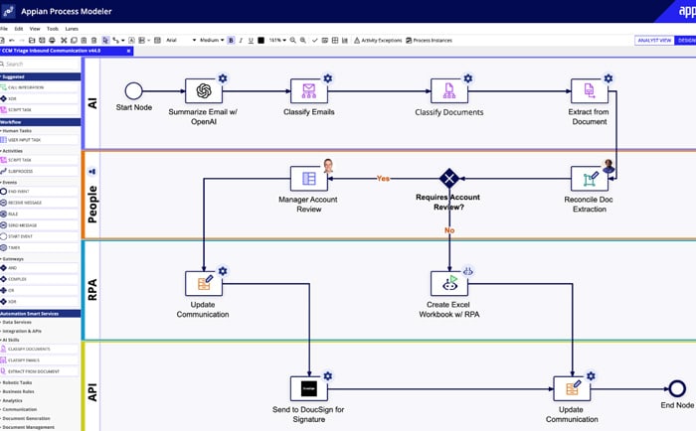Screen dimensions: 696x431
Task: Click the undo arrow in the toolbar
Action: coord(12,41)
